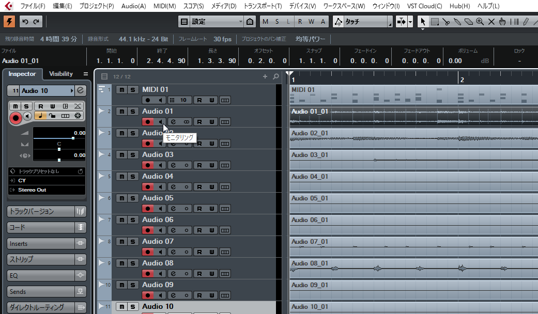Select the Draw pencil tool
This screenshot has width=538, height=314.
point(526,22)
